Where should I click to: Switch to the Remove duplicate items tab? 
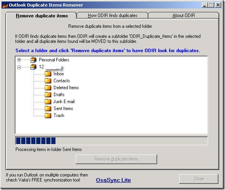pos(42,16)
